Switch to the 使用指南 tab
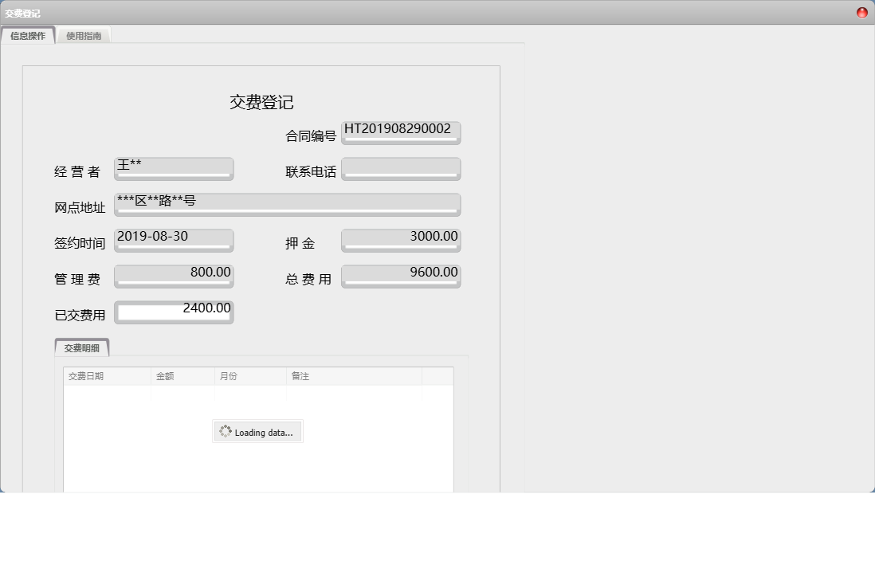875x561 pixels. click(83, 35)
